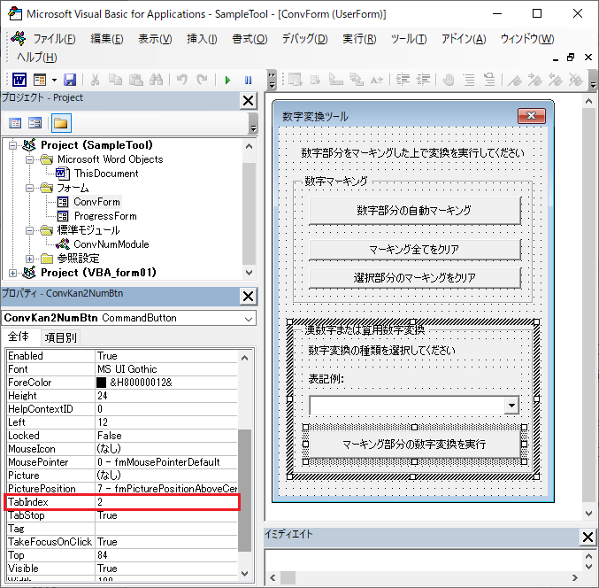Click the Insert UserForm toolbar icon
The image size is (599, 588).
(39, 80)
